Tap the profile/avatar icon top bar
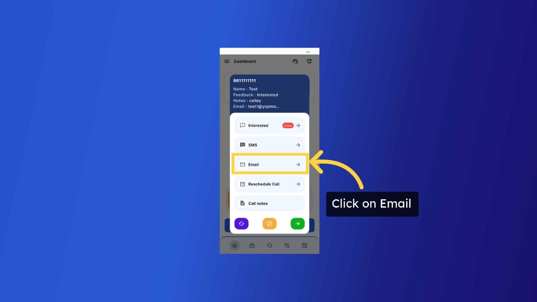The image size is (537, 302). 295,61
